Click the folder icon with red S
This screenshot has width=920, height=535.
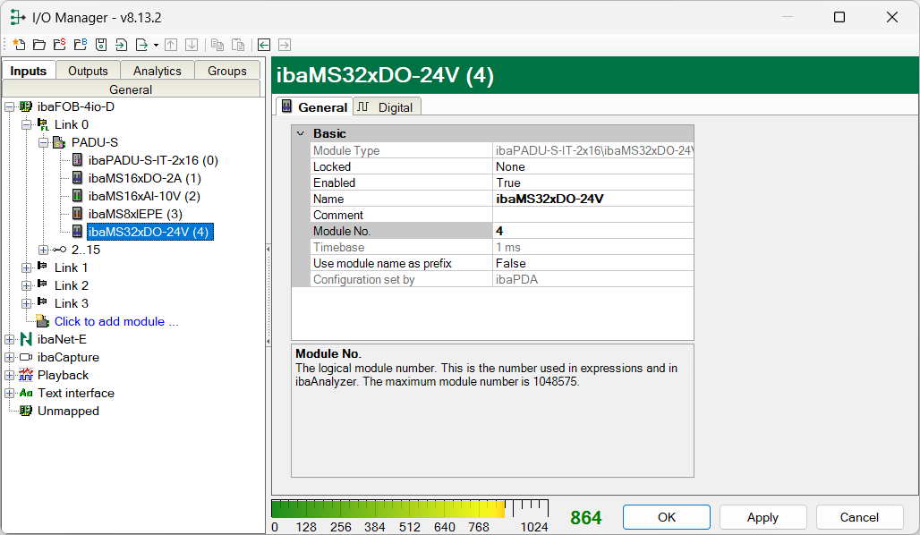click(59, 45)
